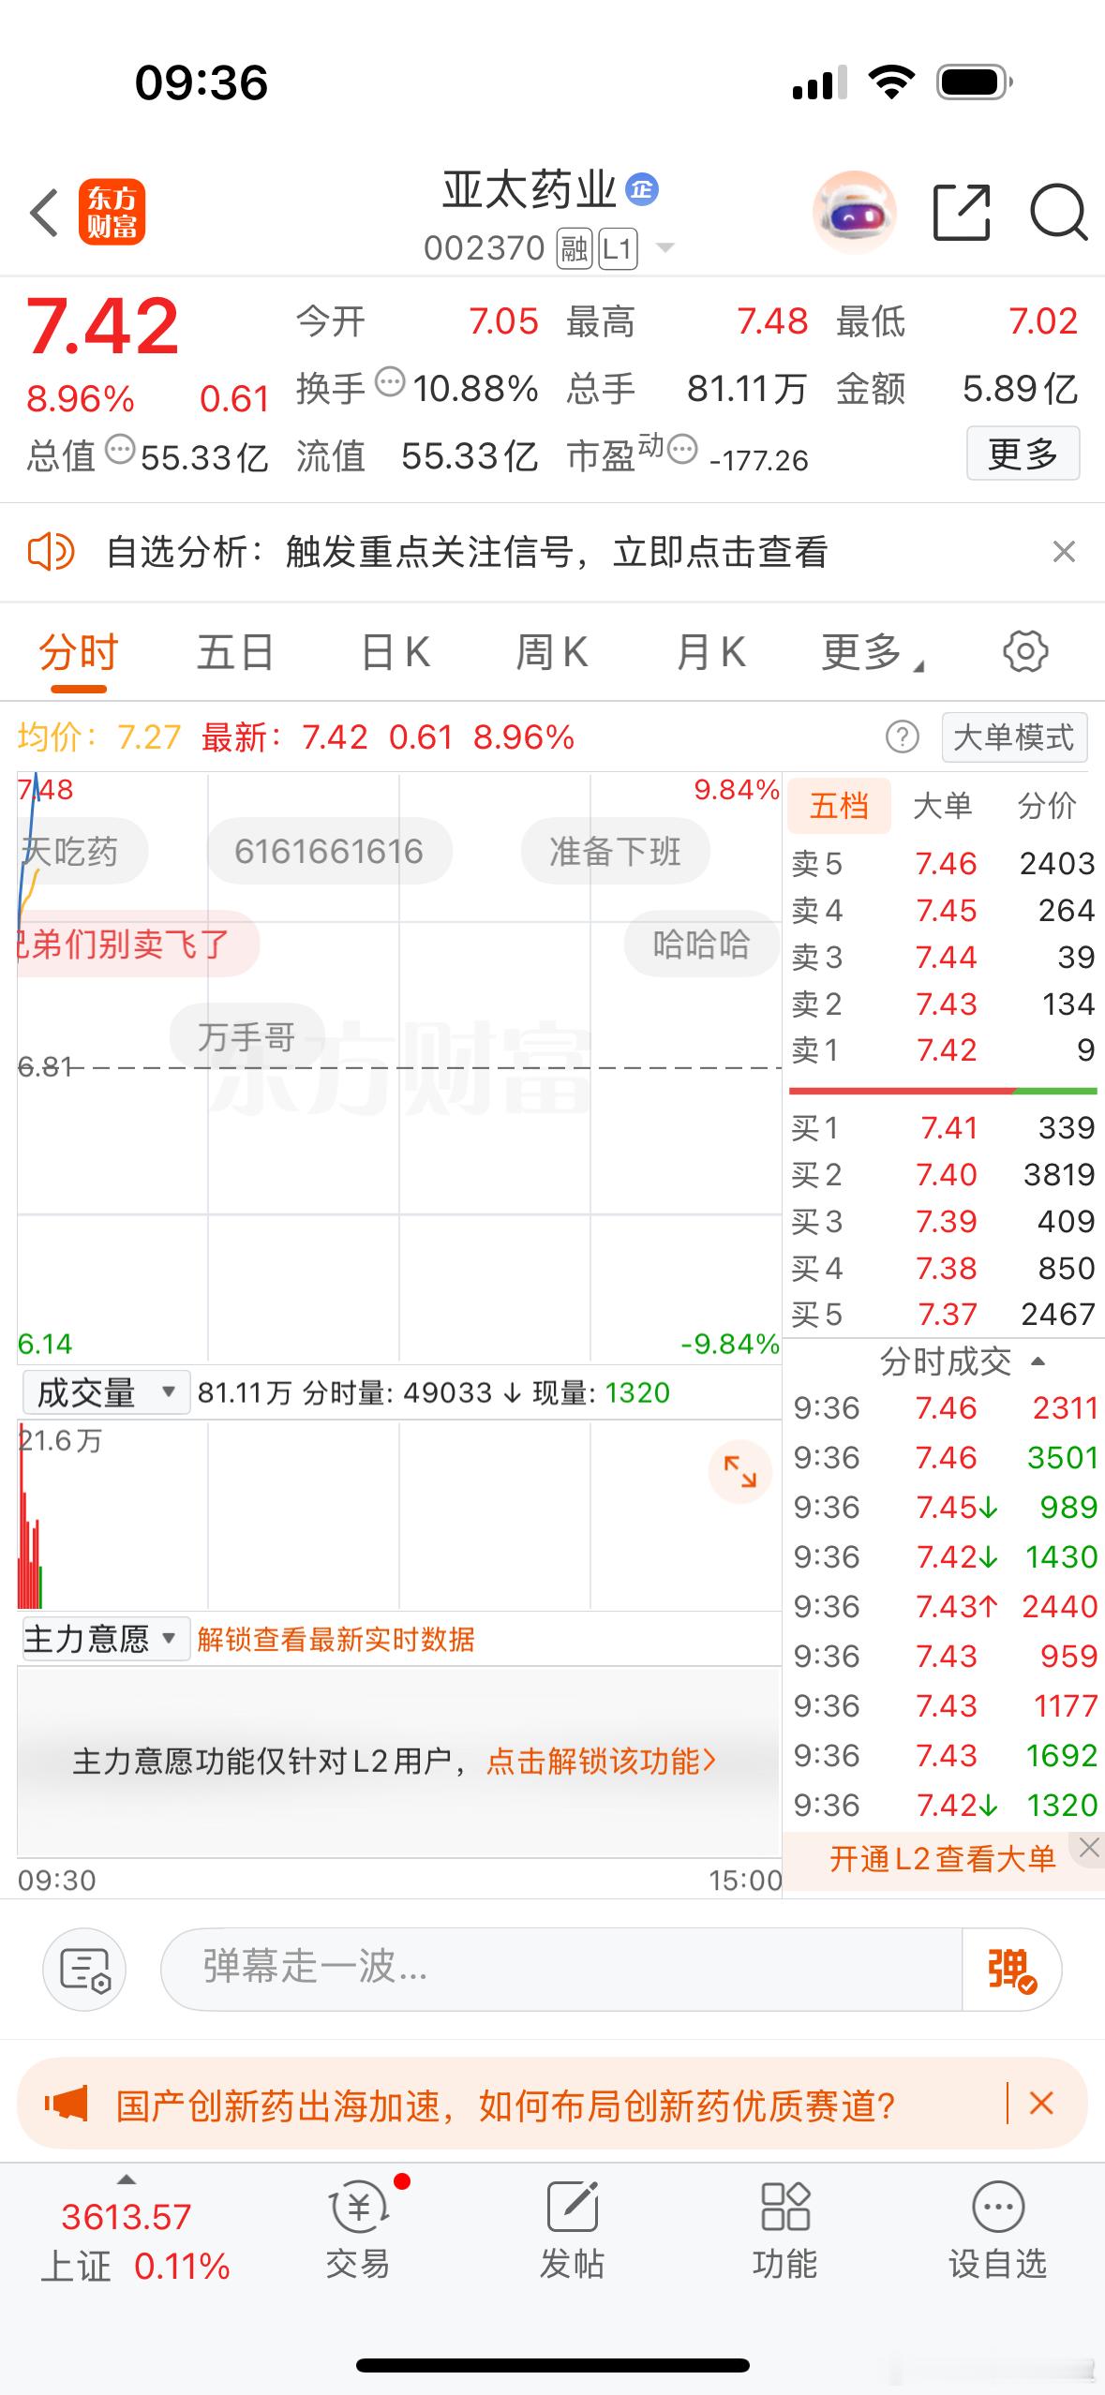
Task: Enable 大单模式 button
Action: 1014,737
